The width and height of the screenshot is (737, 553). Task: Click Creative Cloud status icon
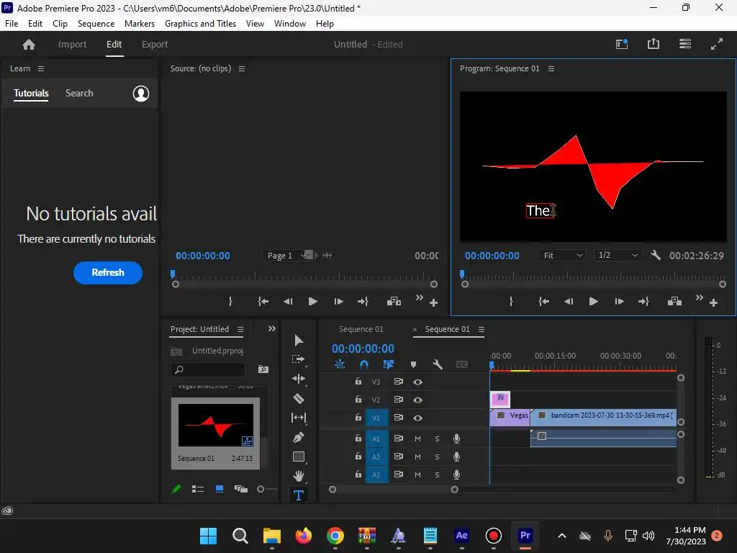(x=7, y=511)
